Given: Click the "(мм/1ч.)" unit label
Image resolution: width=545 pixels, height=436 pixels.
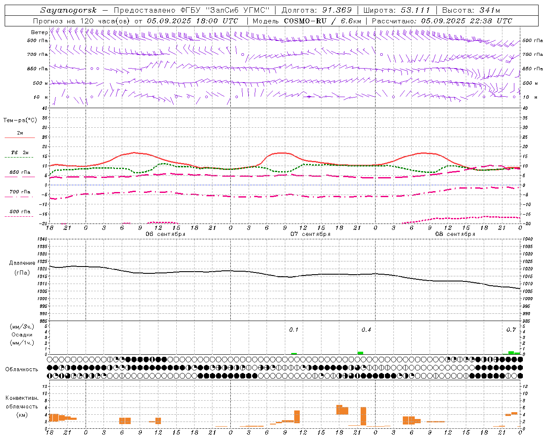Looking at the screenshot, I should [x=22, y=343].
